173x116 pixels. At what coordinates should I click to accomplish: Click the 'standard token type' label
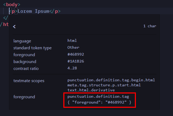click(x=32, y=48)
